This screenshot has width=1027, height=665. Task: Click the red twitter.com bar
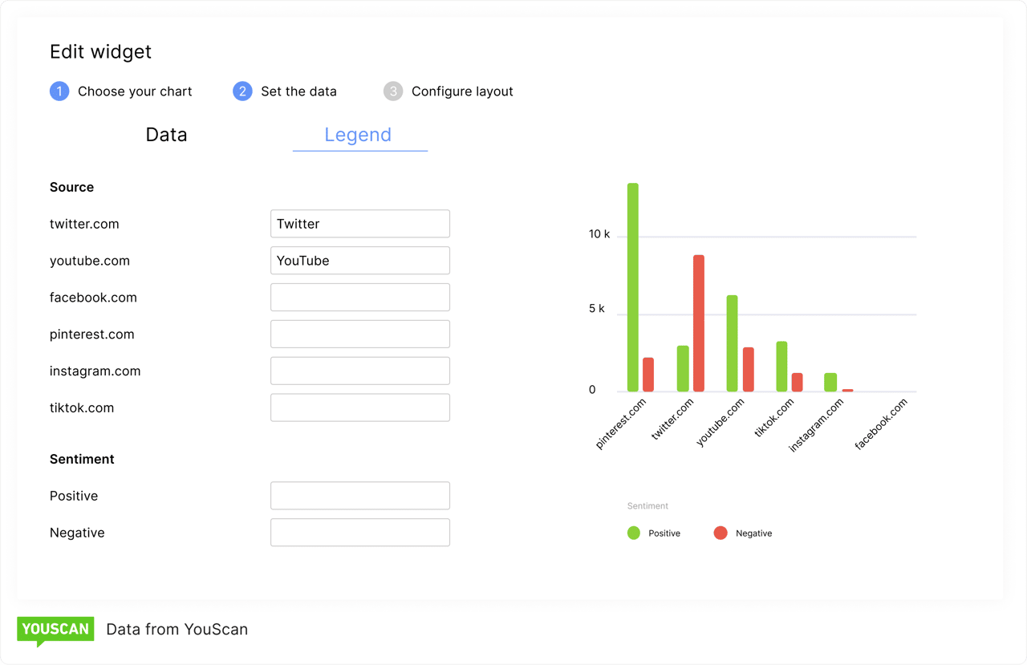[698, 321]
